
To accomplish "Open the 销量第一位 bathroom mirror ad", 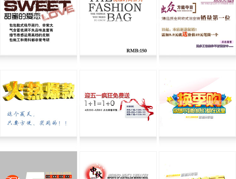I will [198, 27].
